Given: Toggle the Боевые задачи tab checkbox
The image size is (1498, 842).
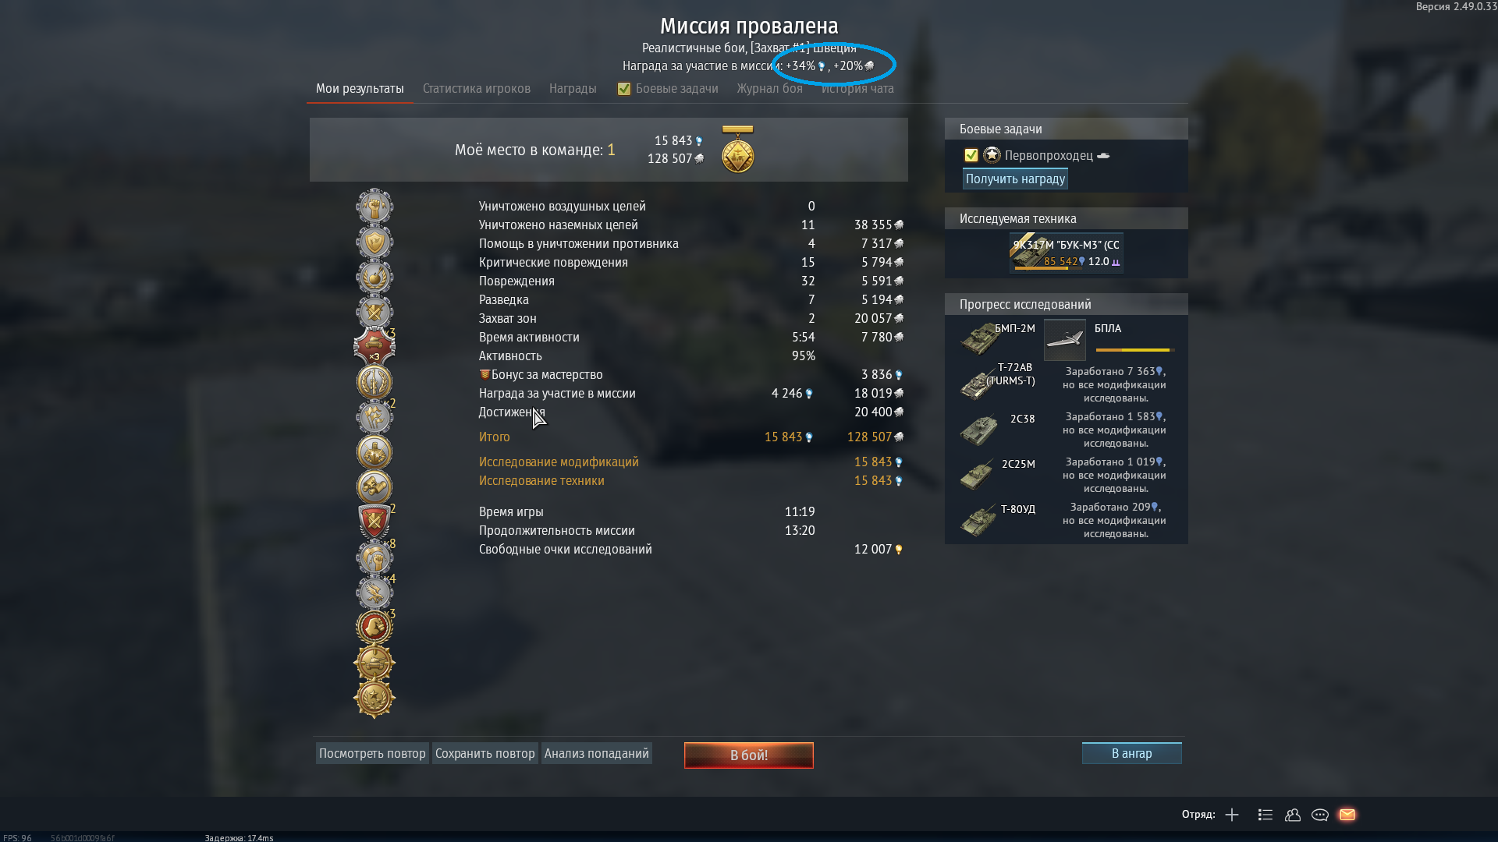Looking at the screenshot, I should click(624, 89).
